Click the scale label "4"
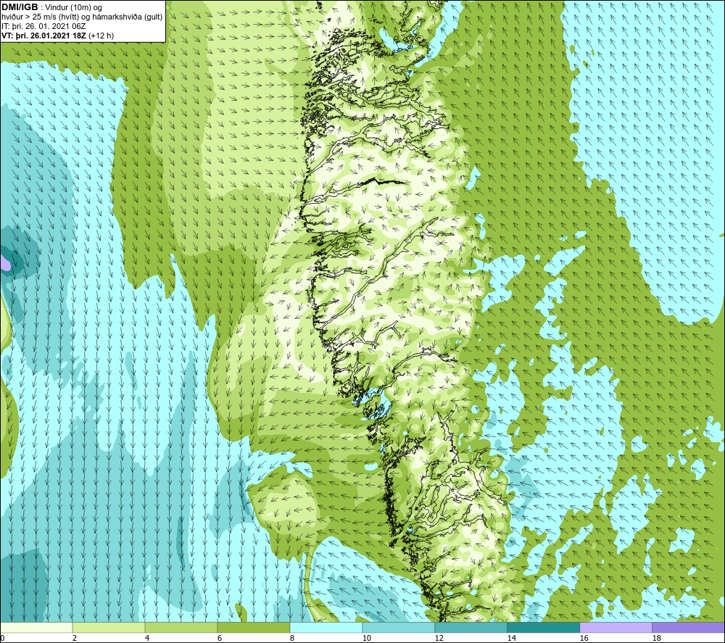This screenshot has height=643, width=725. tap(147, 638)
